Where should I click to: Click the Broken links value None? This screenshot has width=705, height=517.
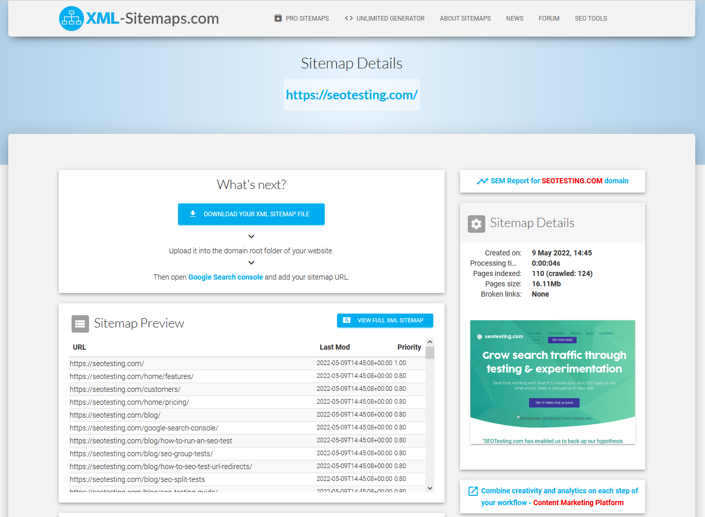click(x=540, y=294)
